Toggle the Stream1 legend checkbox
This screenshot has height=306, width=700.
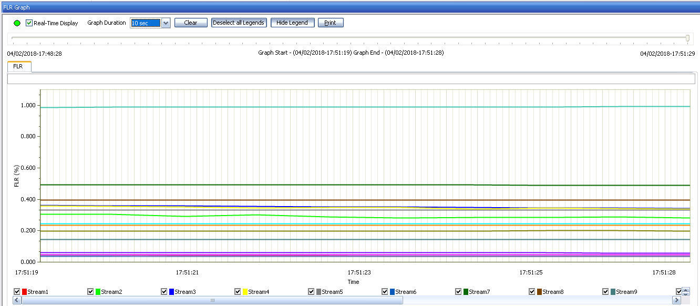tap(17, 292)
